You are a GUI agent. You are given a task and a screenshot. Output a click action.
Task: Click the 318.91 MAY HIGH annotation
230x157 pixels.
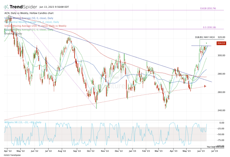[205, 37]
